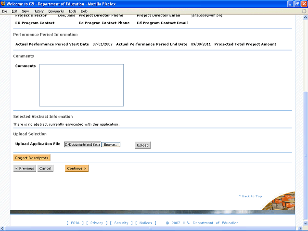Image resolution: width=308 pixels, height=231 pixels.
Task: Open the Edit menu
Action: [x=14, y=11]
